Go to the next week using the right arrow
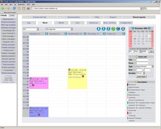The width and height of the screenshot is (161, 129). [x=108, y=29]
